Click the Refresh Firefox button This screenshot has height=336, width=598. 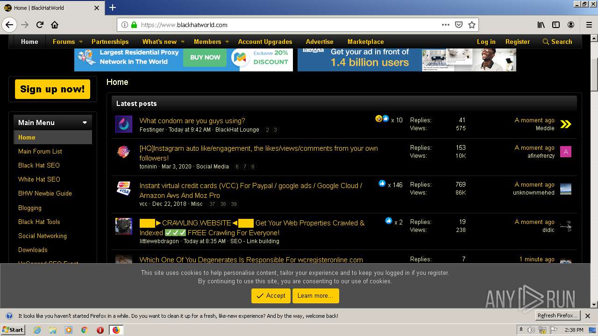point(558,316)
